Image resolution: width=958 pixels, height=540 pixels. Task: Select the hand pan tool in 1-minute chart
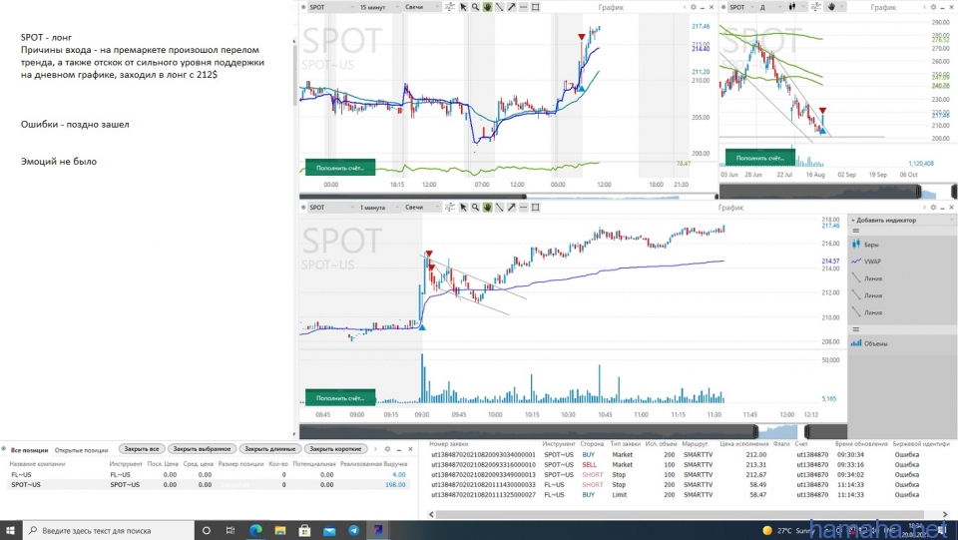[488, 208]
